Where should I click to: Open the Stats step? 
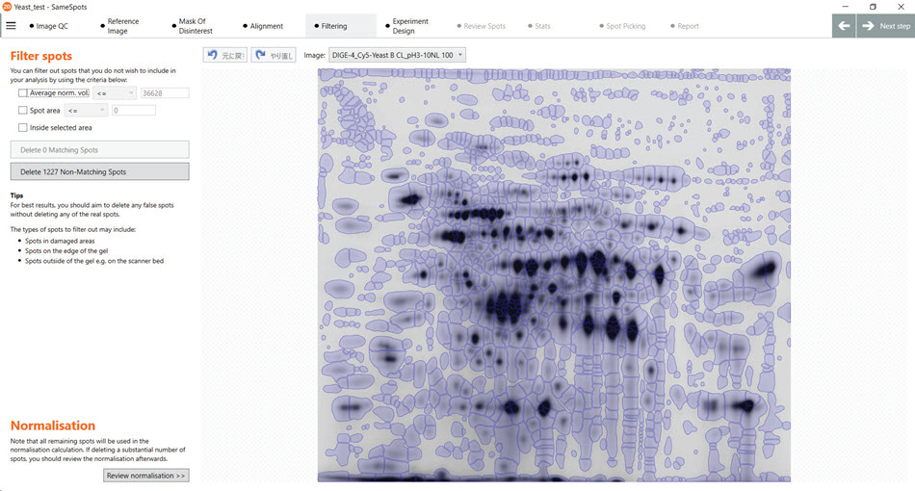(538, 26)
